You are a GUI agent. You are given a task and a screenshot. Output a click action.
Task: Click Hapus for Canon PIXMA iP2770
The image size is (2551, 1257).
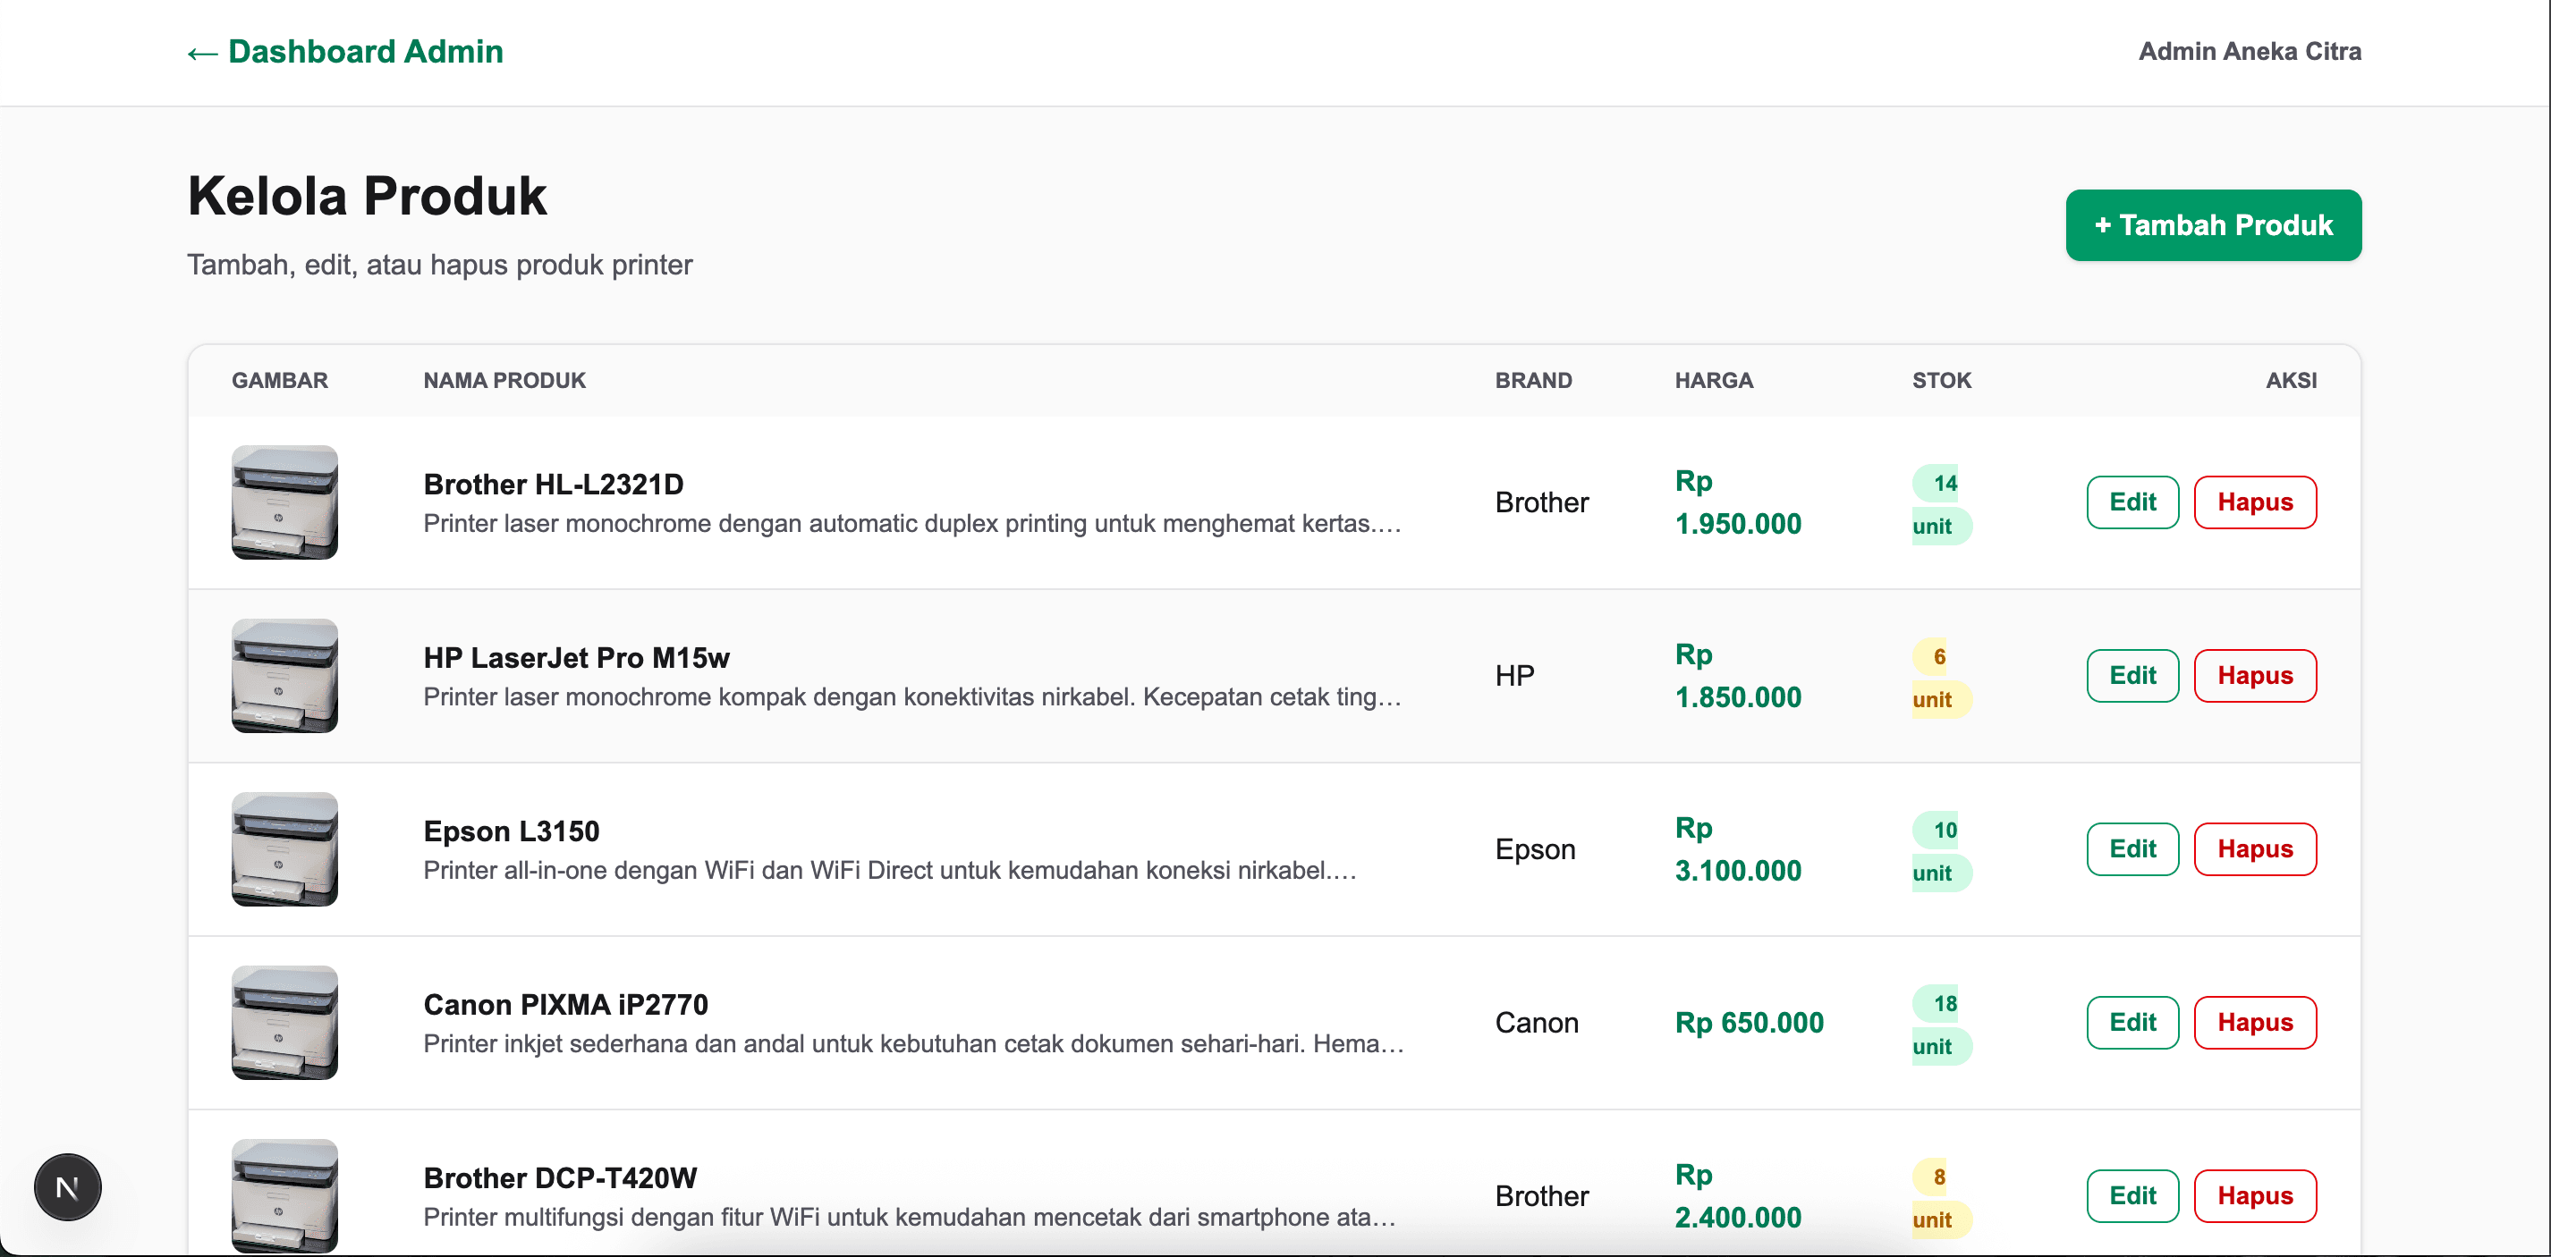click(x=2255, y=1022)
